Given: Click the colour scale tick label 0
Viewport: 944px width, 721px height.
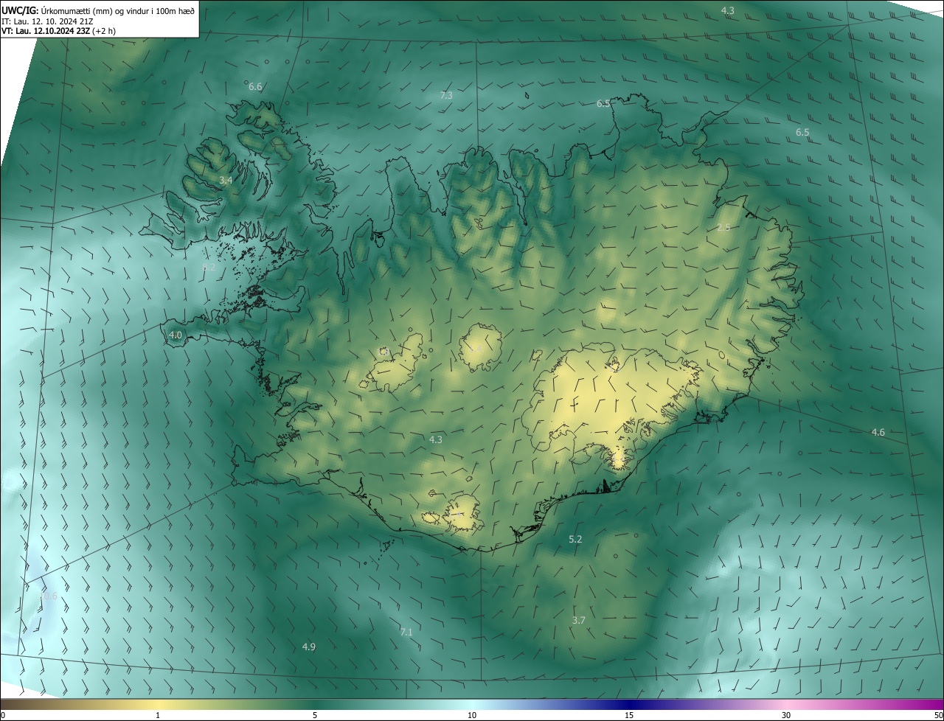Looking at the screenshot, I should pos(3,715).
